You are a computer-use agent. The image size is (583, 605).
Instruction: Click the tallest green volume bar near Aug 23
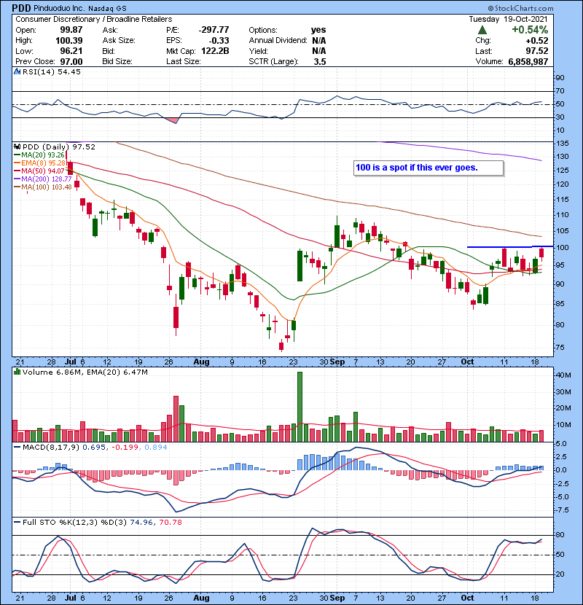coord(300,407)
